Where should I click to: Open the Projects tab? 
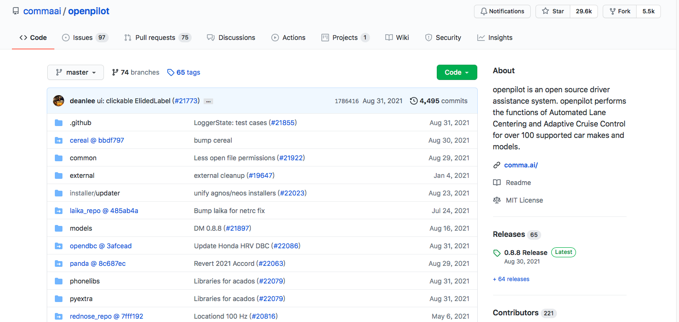click(x=345, y=38)
